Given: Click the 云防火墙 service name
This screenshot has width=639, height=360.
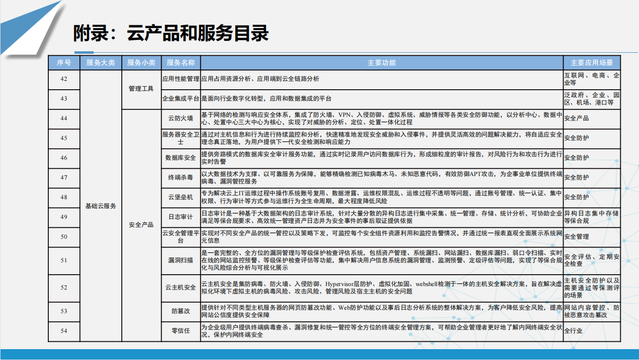Looking at the screenshot, I should pos(180,118).
